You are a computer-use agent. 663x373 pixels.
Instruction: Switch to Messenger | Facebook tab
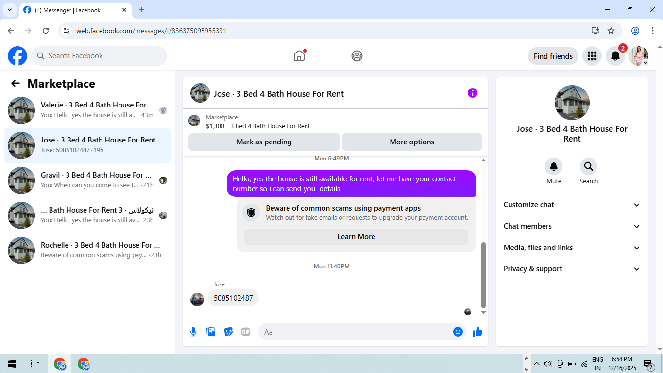click(75, 10)
